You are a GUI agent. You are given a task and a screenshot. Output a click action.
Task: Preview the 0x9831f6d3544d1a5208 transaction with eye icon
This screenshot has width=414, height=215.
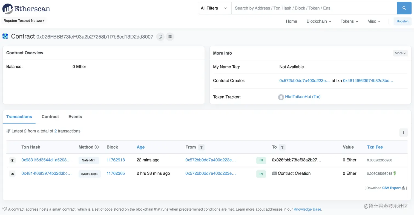pos(12,160)
